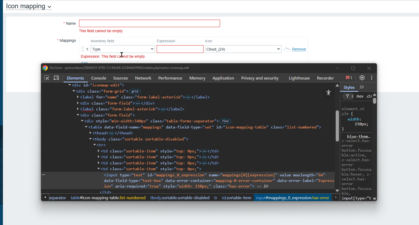
Task: Toggle the device toolbar icon
Action: point(56,78)
